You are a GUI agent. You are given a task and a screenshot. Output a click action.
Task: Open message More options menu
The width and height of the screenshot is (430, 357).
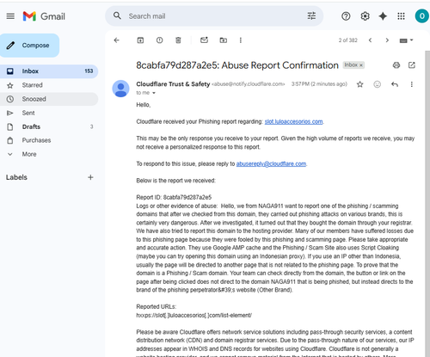[x=412, y=84]
